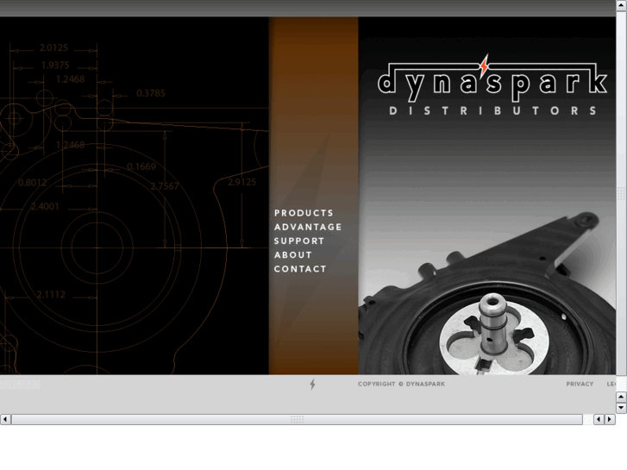This screenshot has width=627, height=470.
Task: Click the technical blueprint drawing
Action: point(129,198)
